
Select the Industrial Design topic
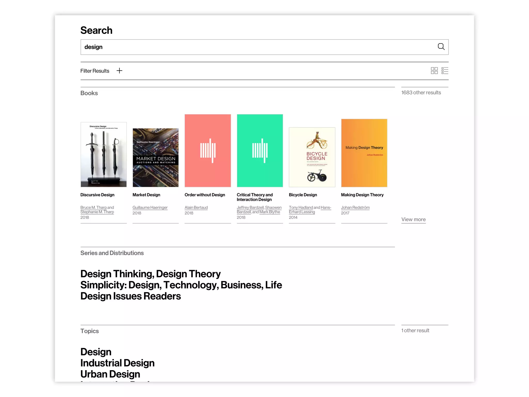[x=117, y=363]
